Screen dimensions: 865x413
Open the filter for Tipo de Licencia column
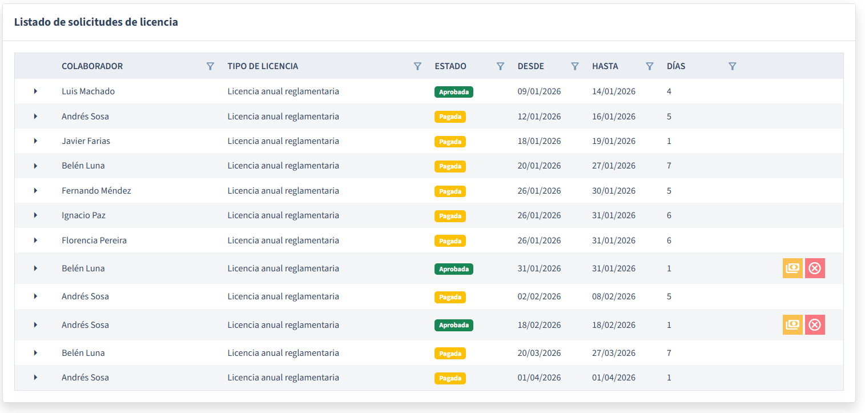tap(417, 66)
